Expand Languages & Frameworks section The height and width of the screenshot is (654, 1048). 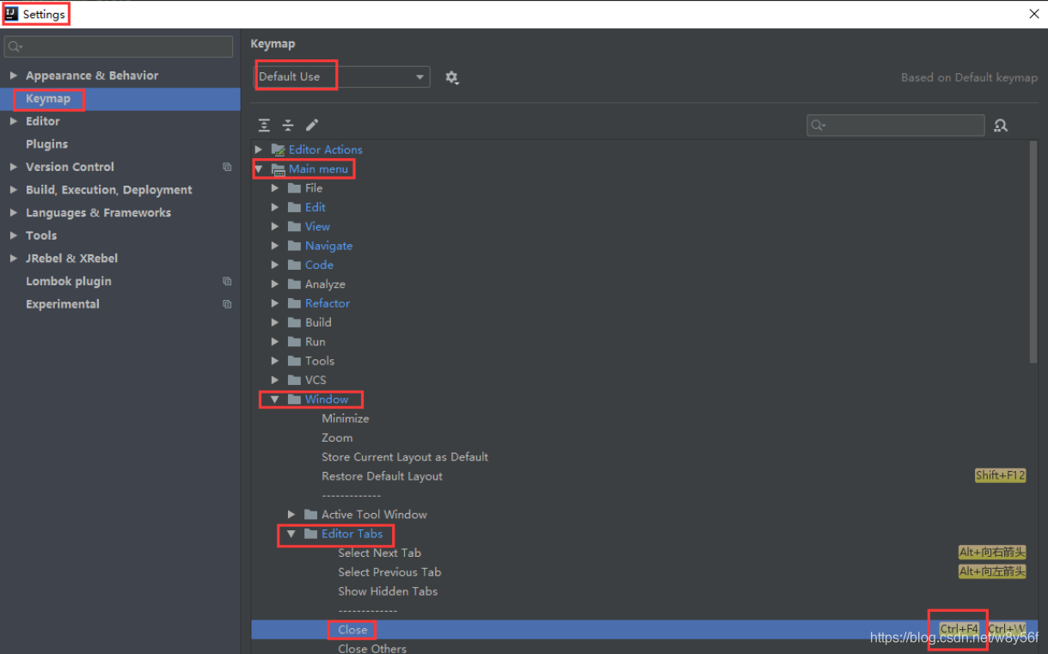pyautogui.click(x=13, y=212)
